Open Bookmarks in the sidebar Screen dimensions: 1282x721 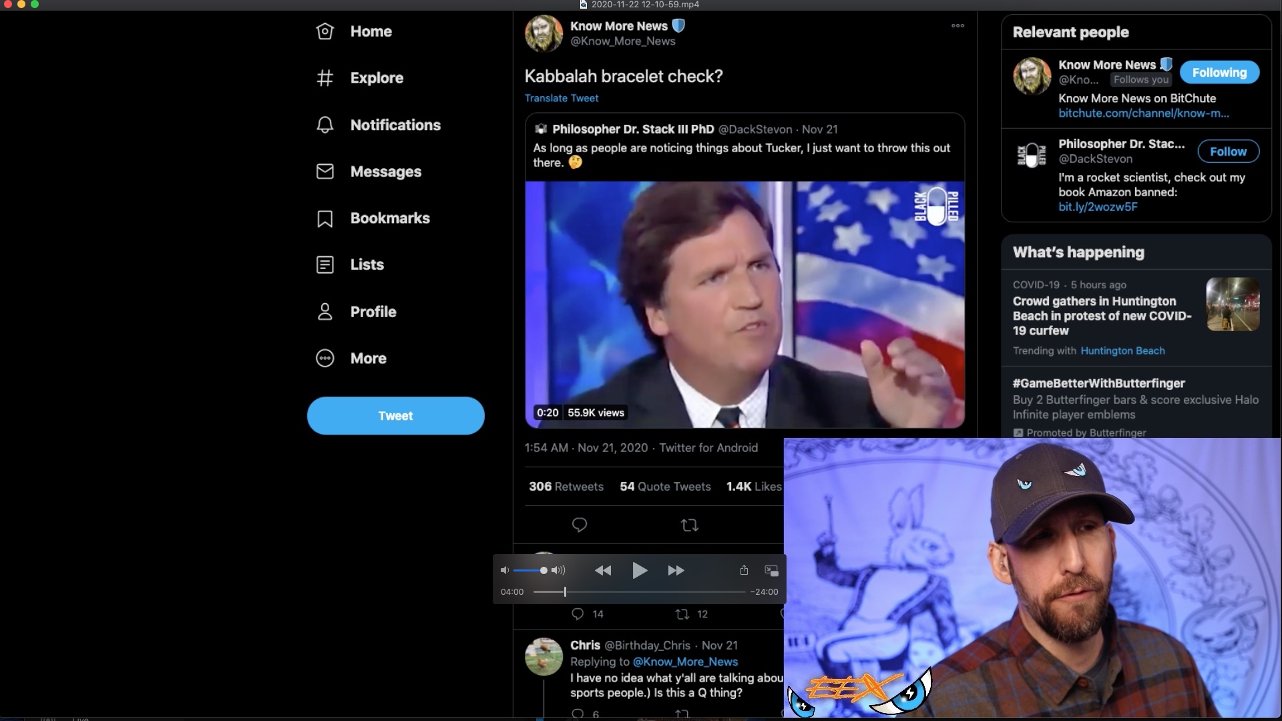(x=389, y=218)
